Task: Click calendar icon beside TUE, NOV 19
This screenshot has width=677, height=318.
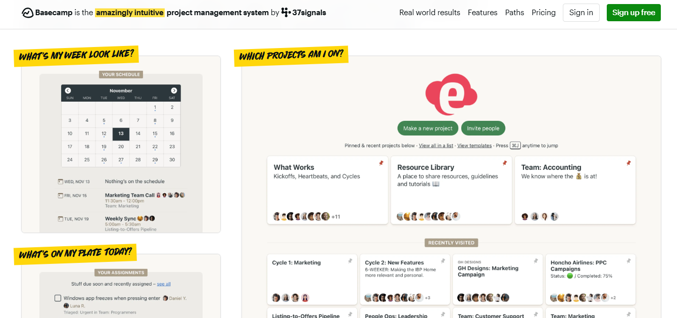Action: [60, 219]
